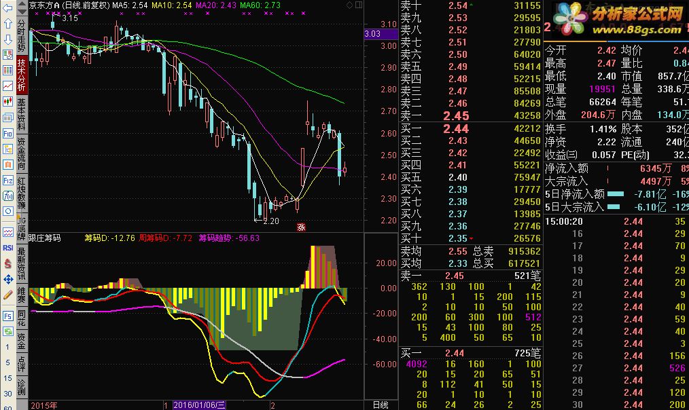Screen dimensions: 689x410
Task: Select the candlestick chart icon
Action: (x=7, y=102)
